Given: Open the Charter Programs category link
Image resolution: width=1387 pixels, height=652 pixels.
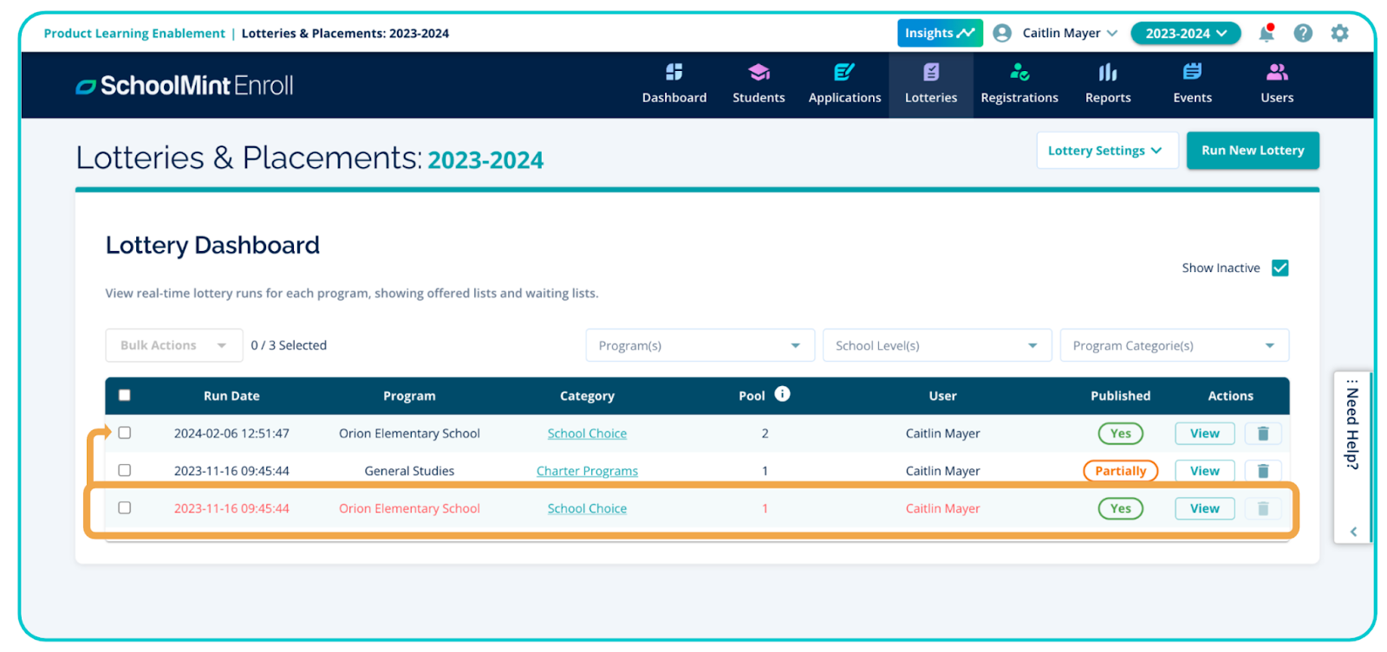Looking at the screenshot, I should (x=587, y=471).
